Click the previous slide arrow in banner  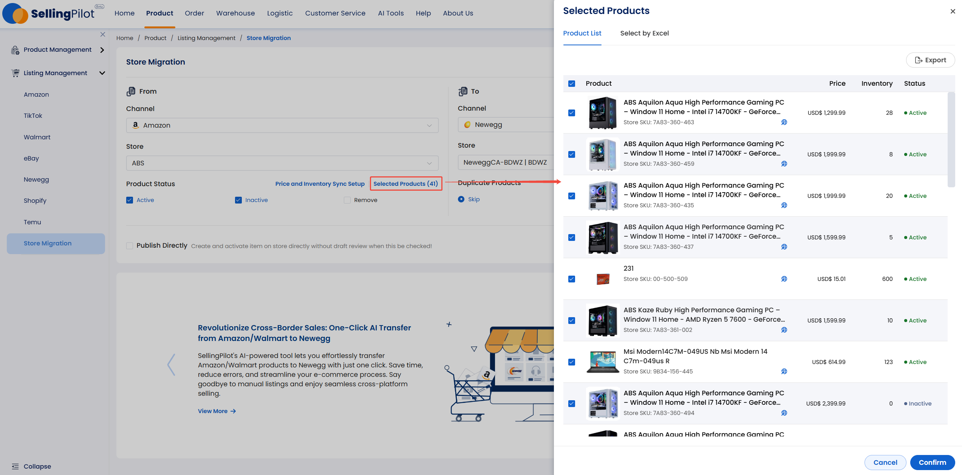click(x=171, y=365)
